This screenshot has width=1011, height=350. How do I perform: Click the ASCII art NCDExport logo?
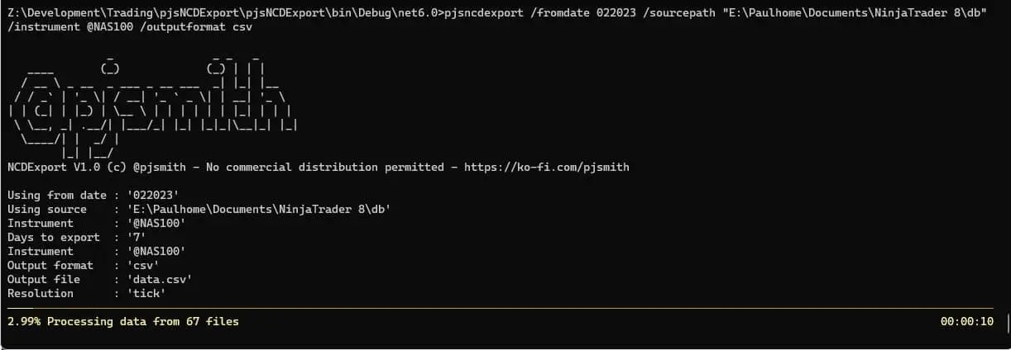152,105
